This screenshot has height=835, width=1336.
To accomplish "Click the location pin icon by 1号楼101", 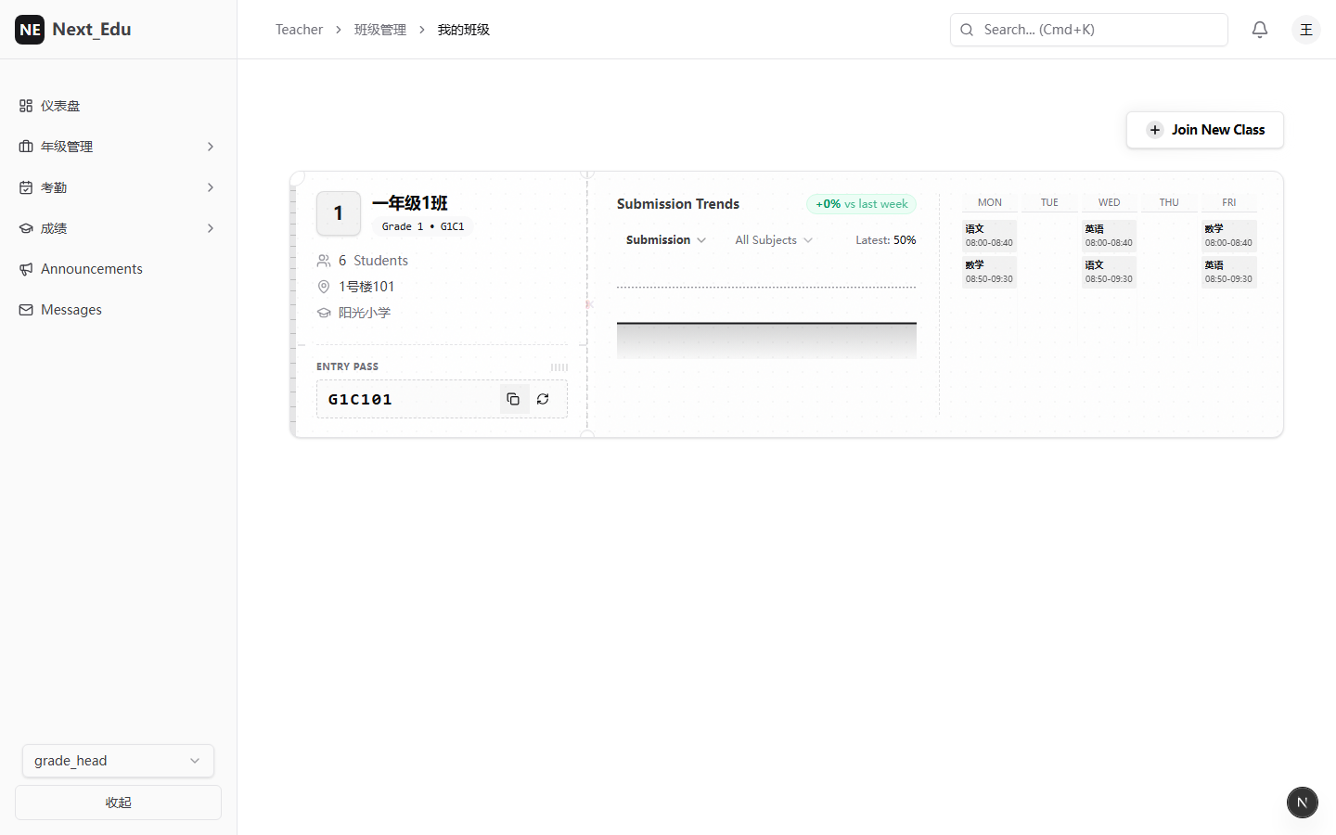I will coord(324,287).
